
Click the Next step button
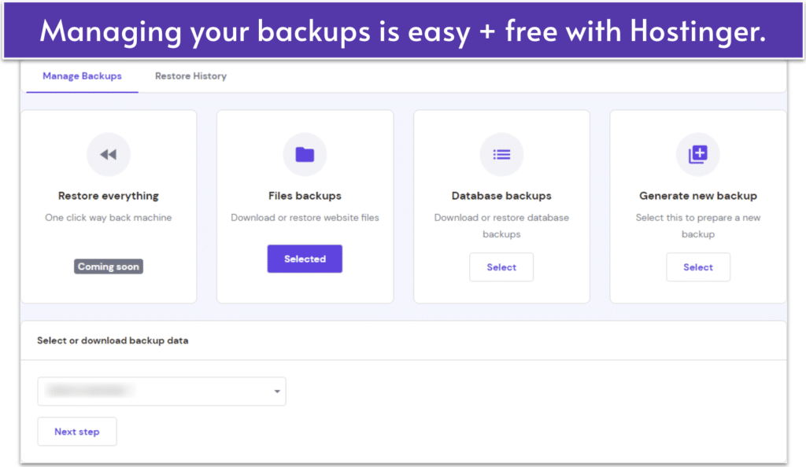(x=76, y=431)
